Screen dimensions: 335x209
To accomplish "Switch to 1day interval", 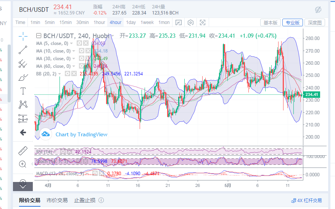I will pos(131,22).
